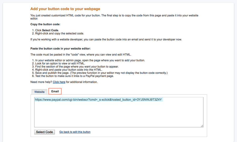Click the Test the button step
The width and height of the screenshot is (237, 142).
(x=75, y=76)
